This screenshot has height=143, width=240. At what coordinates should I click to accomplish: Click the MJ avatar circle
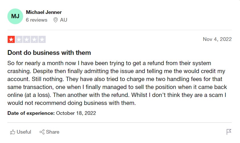15,16
